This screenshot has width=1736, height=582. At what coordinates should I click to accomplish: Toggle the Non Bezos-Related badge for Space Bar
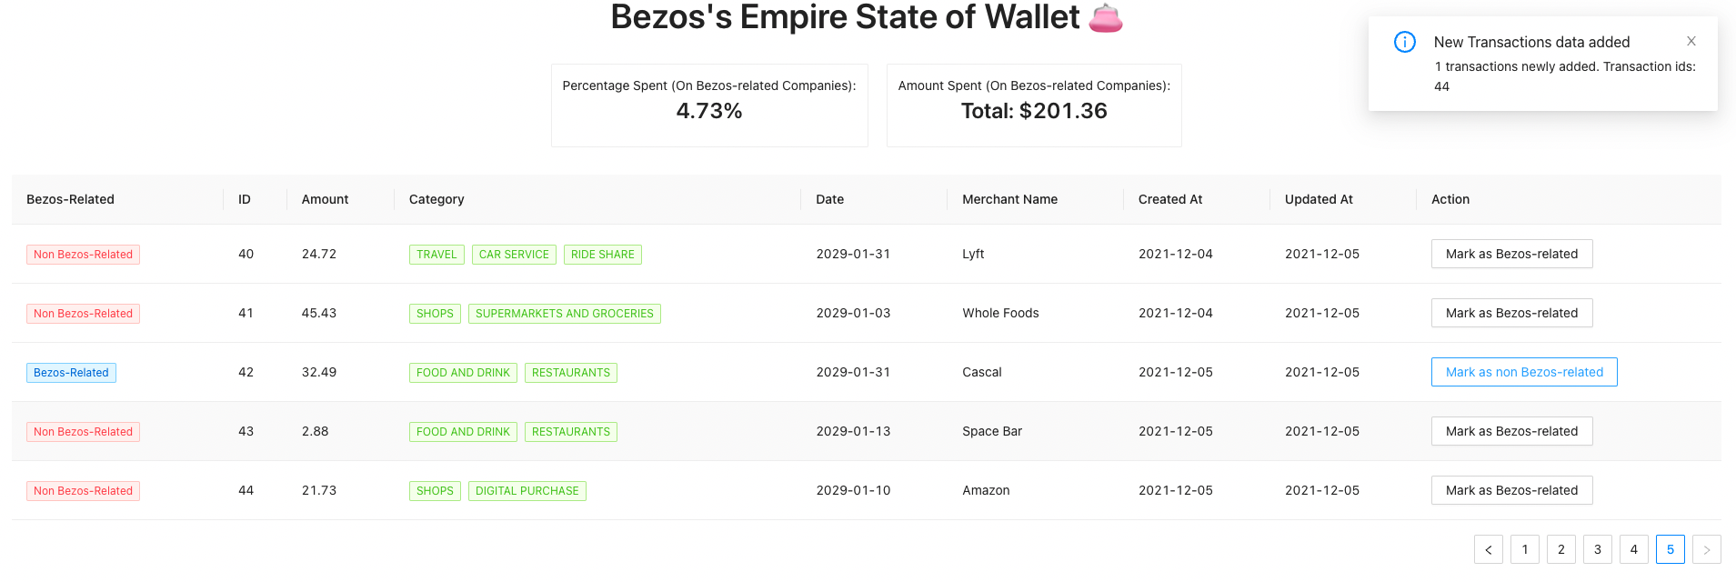(x=83, y=431)
